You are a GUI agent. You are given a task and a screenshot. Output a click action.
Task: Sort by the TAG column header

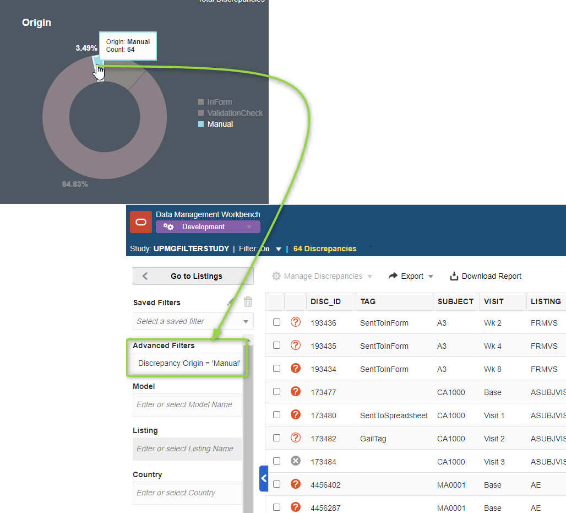[x=368, y=301]
